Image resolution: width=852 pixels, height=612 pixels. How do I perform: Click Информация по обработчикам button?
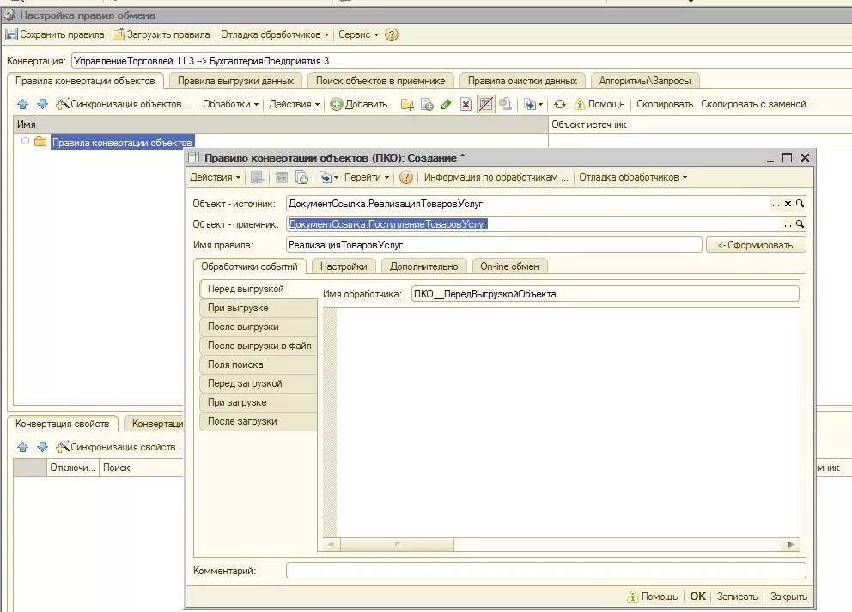[496, 177]
